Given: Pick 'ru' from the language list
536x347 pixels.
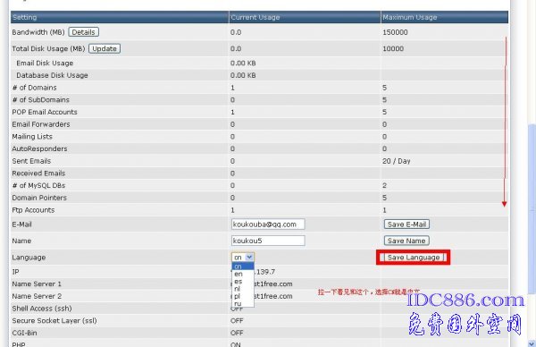Looking at the screenshot, I should [243, 303].
